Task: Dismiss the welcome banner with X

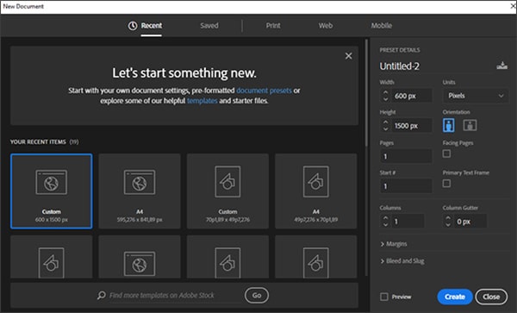Action: [348, 56]
